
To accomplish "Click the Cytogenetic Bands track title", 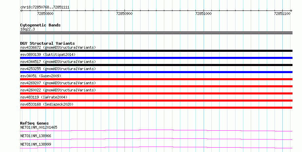I will 40,25.
